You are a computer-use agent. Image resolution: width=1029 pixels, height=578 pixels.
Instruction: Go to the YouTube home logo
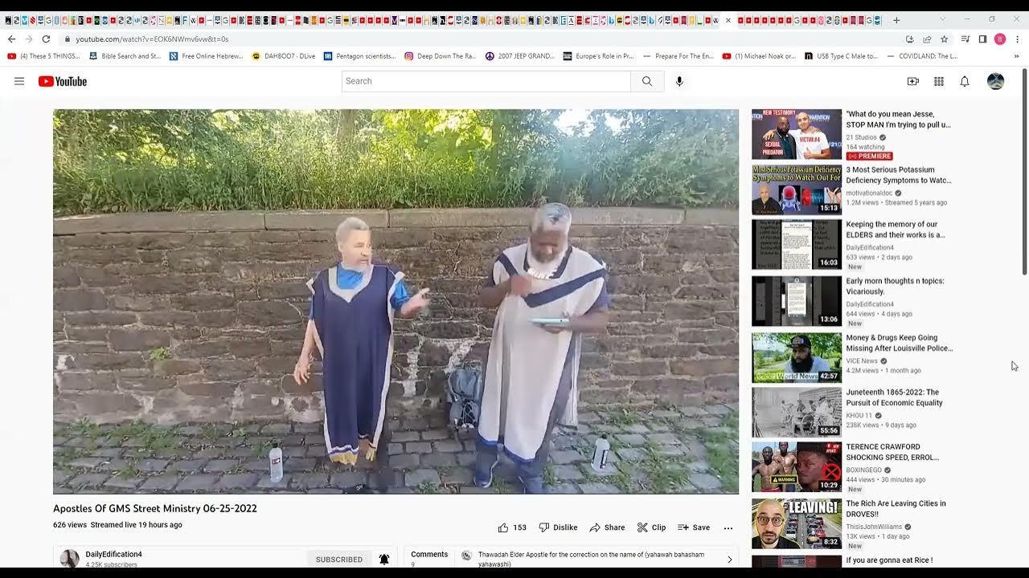tap(63, 81)
